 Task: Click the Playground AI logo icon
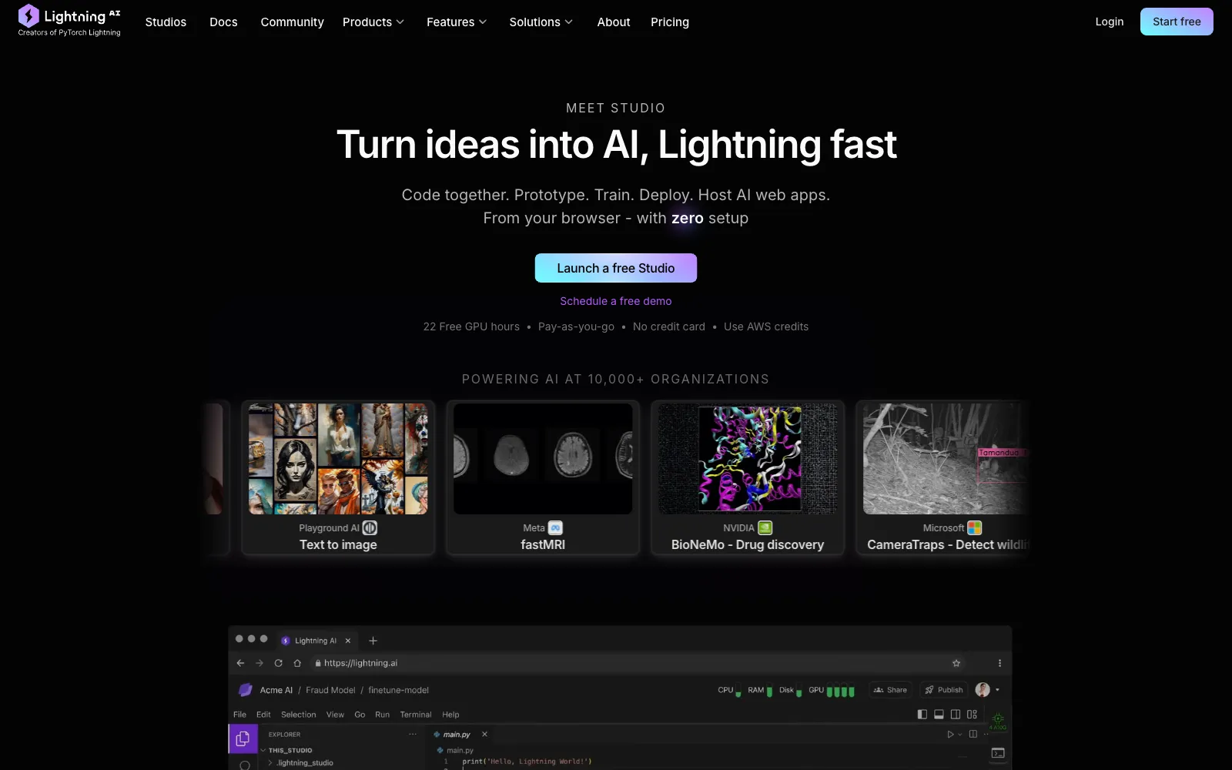[x=370, y=528]
